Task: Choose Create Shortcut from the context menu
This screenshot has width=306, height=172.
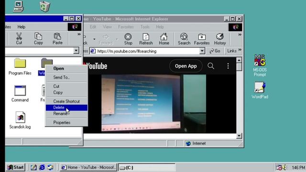Action: 66,101
